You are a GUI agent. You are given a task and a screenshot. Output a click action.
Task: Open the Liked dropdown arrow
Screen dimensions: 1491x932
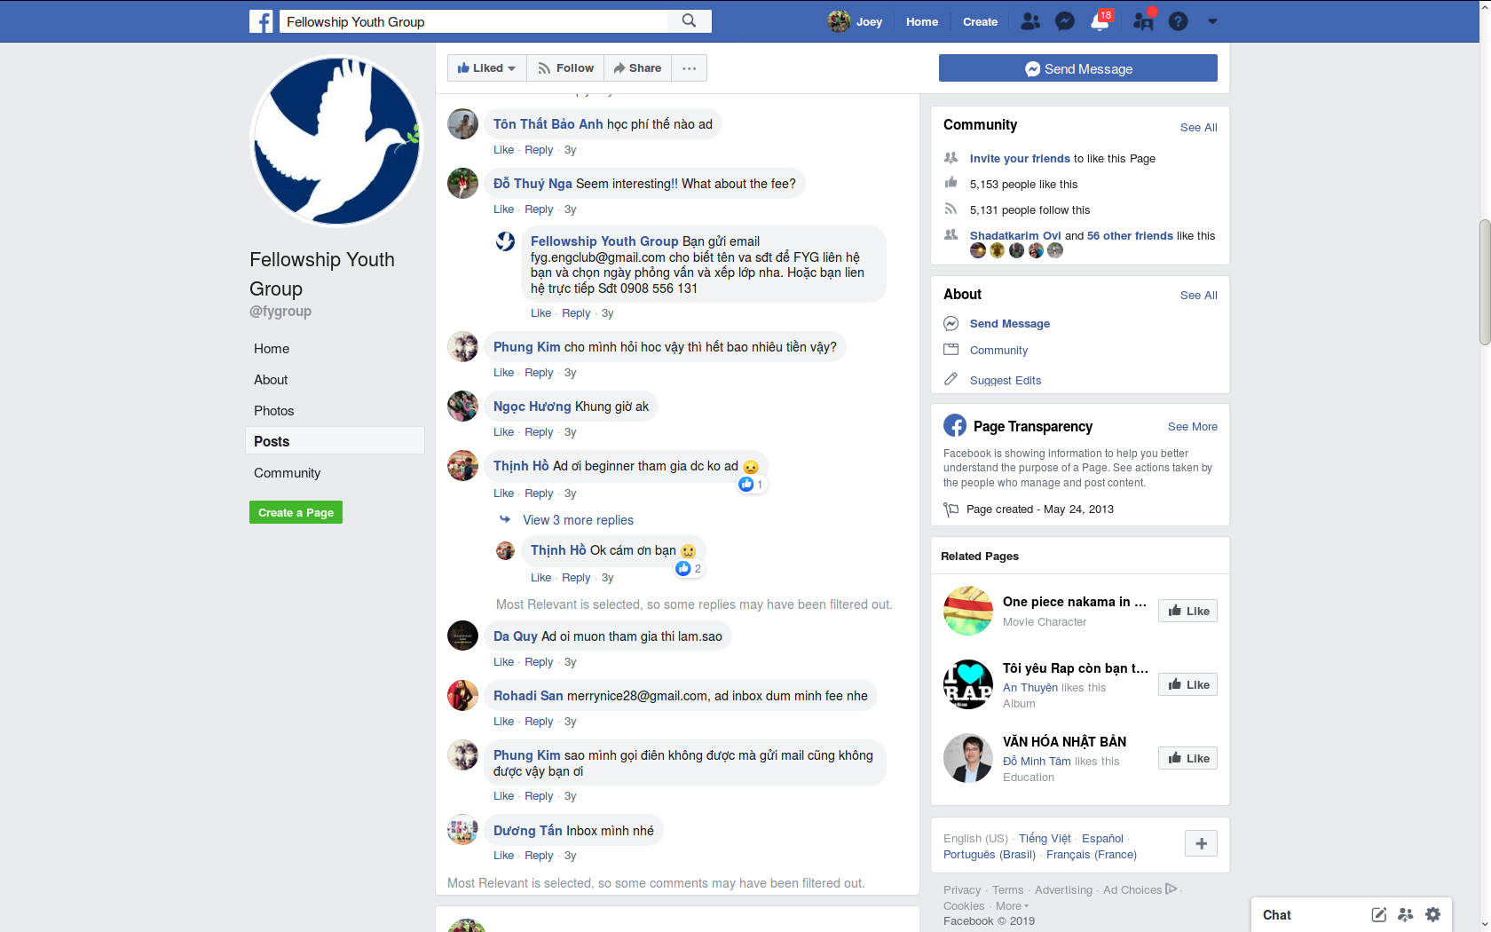click(513, 67)
